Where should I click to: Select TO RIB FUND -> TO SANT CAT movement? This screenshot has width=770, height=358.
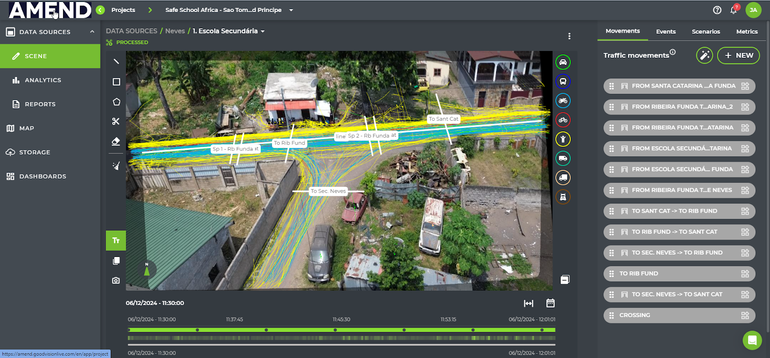point(679,232)
